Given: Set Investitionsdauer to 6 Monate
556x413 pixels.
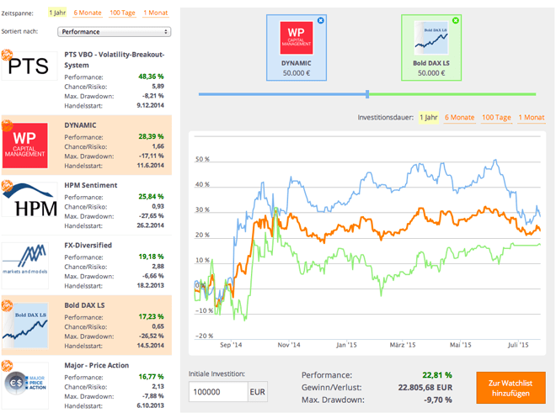Looking at the screenshot, I should (460, 117).
